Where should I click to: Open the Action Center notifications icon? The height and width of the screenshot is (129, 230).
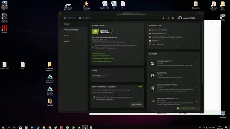tap(226, 128)
